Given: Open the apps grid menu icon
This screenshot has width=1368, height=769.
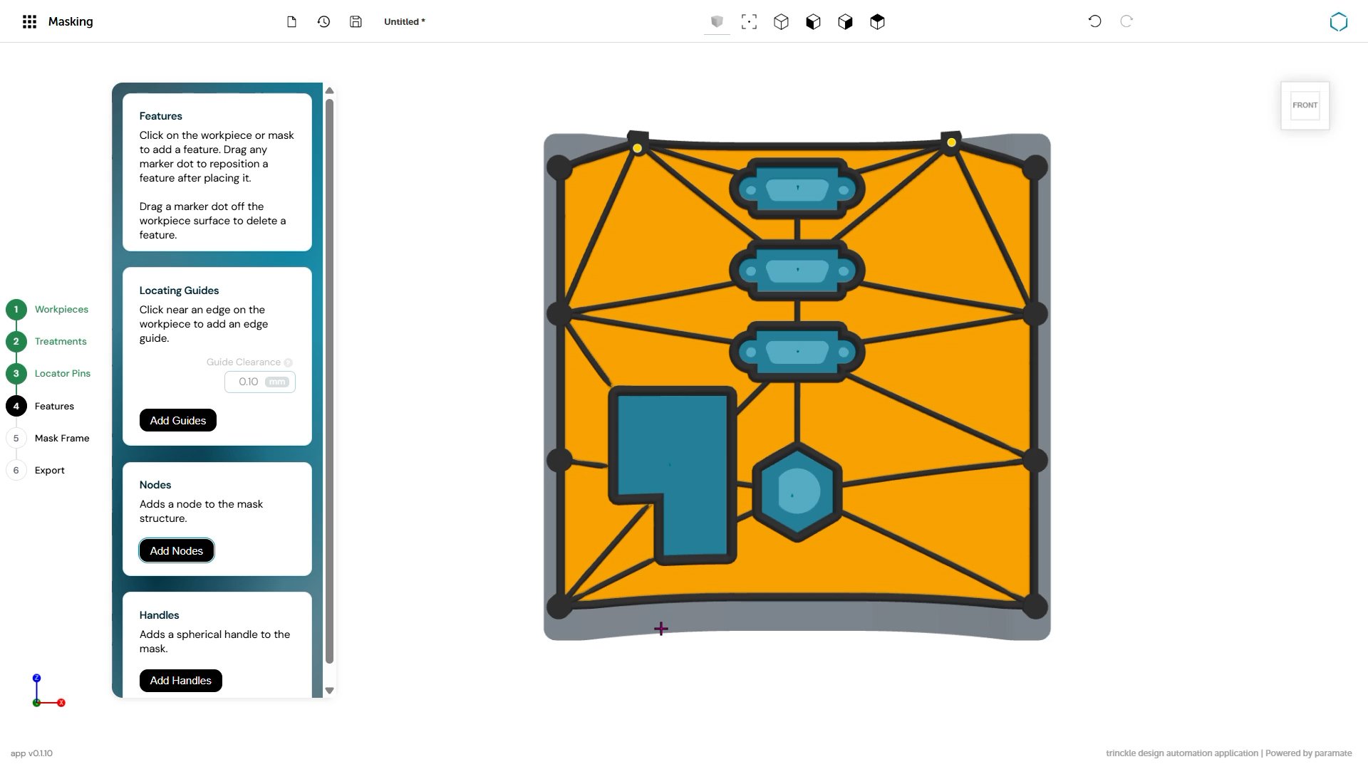Looking at the screenshot, I should [x=29, y=22].
